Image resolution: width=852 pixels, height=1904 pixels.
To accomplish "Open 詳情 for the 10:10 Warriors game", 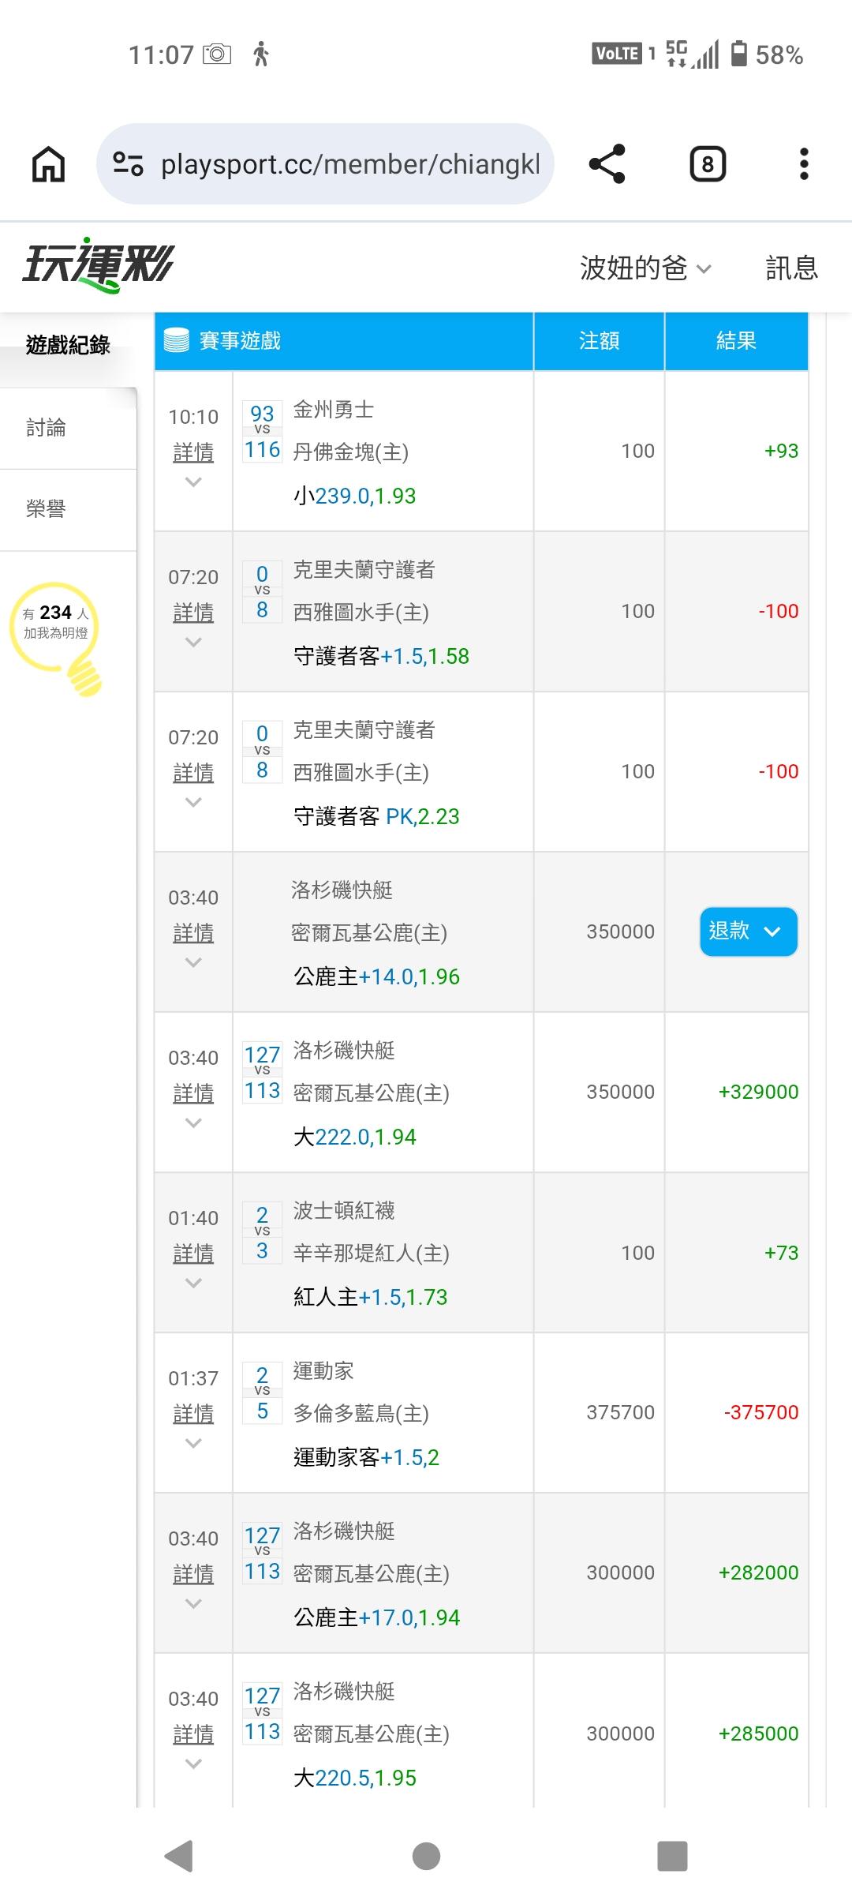I will (193, 452).
